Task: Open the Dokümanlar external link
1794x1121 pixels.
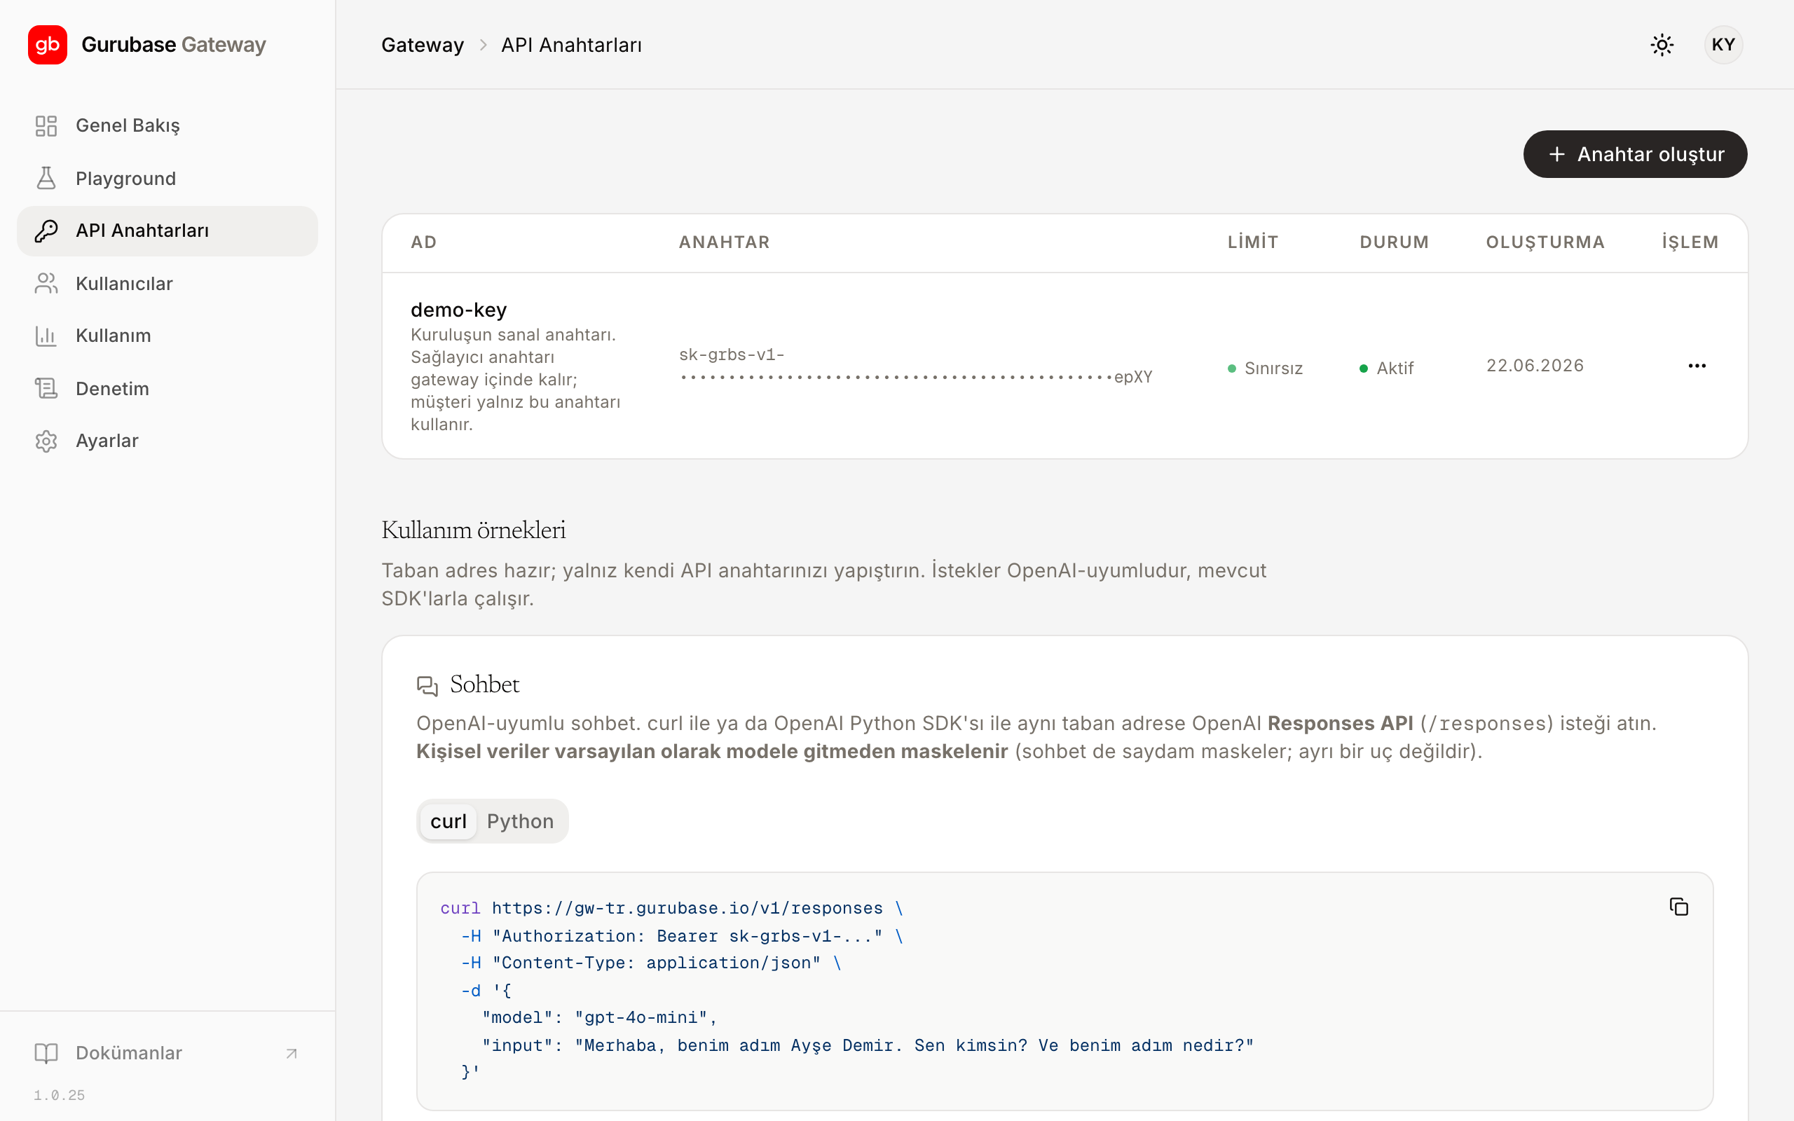Action: [167, 1053]
